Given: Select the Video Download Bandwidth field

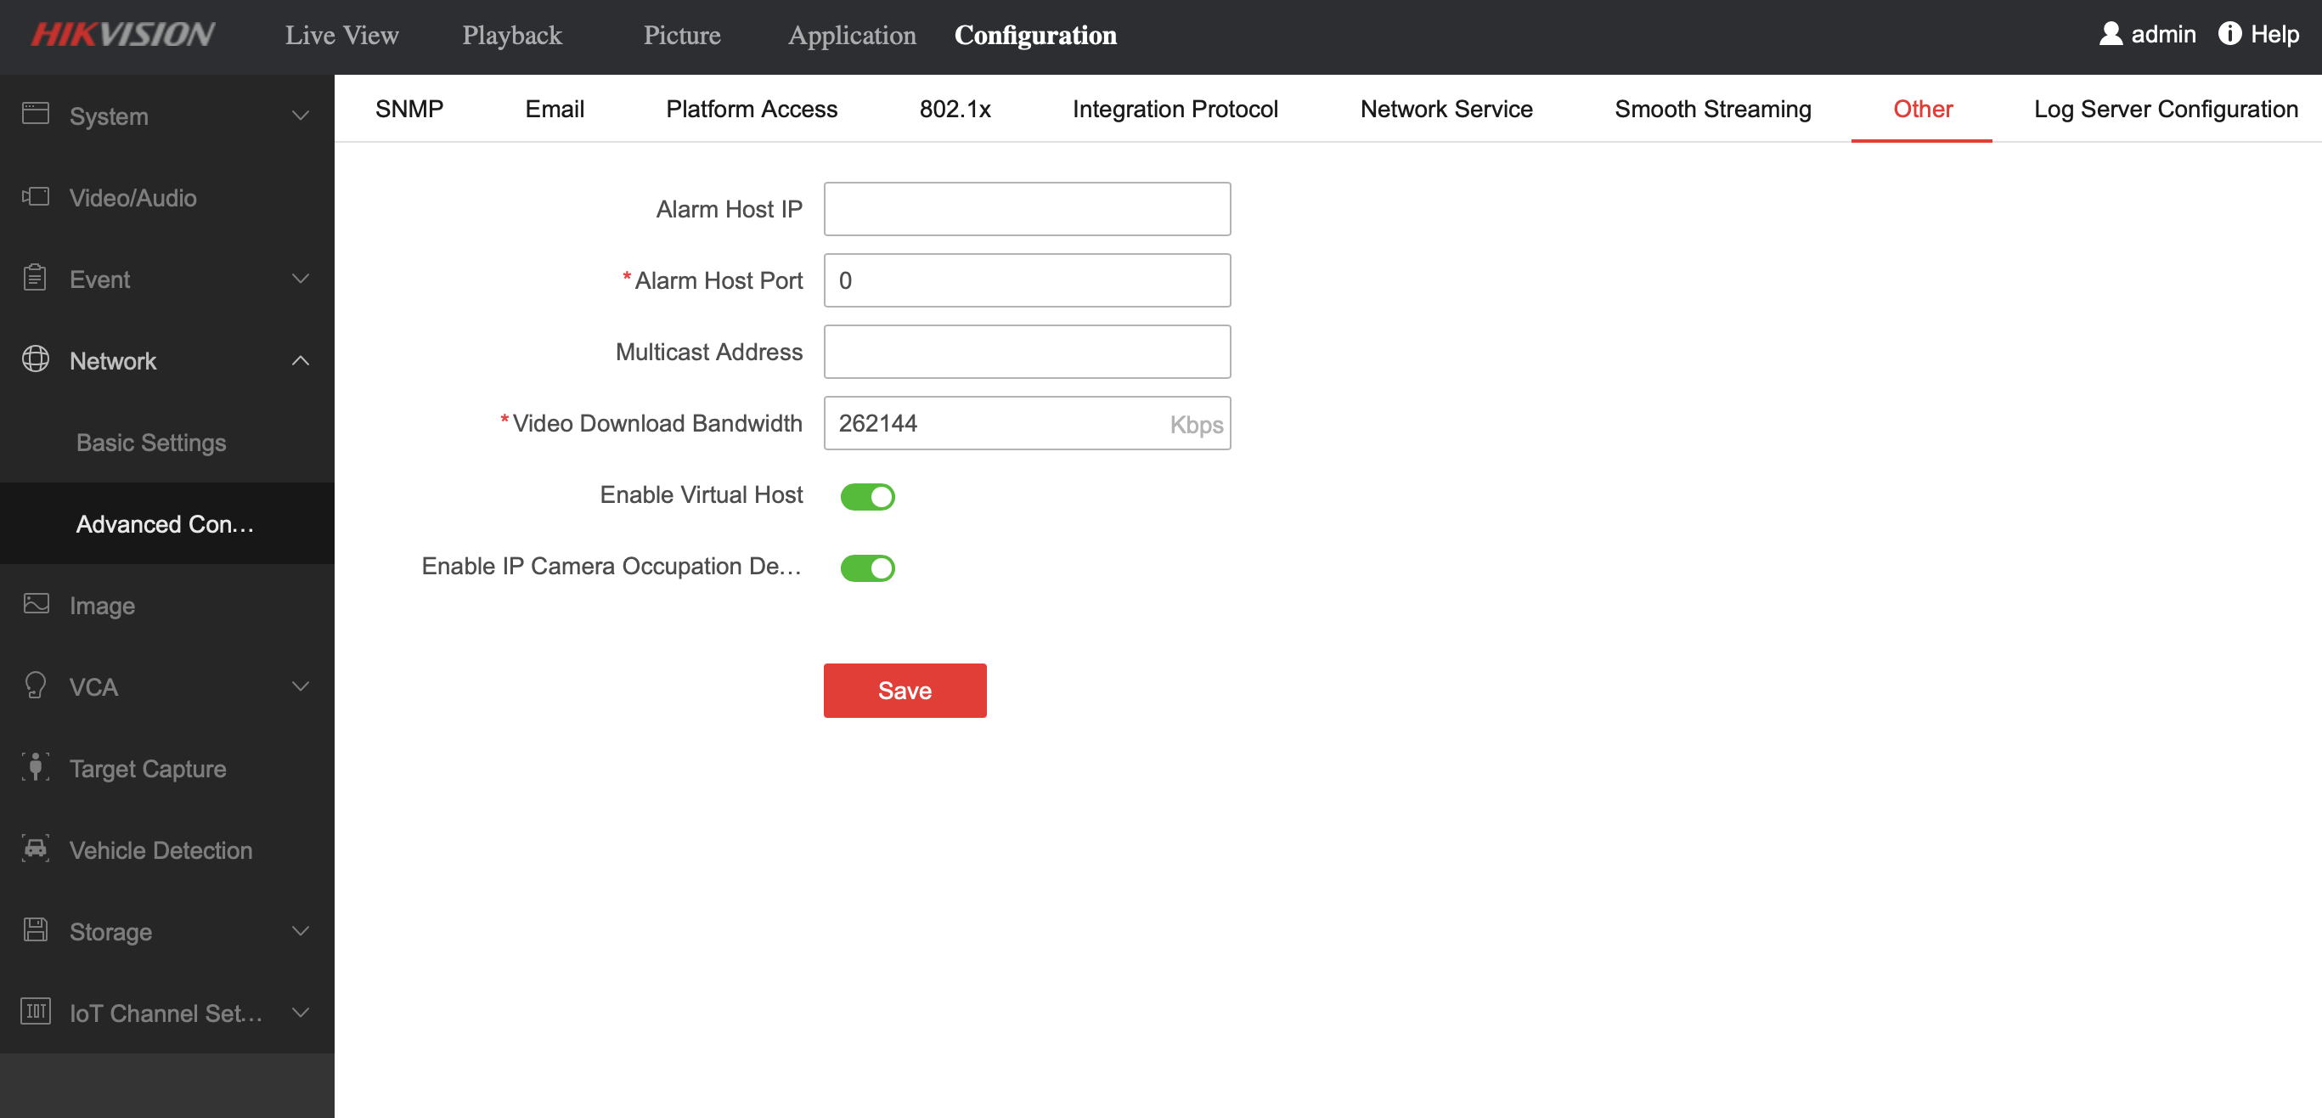Looking at the screenshot, I should (1026, 424).
